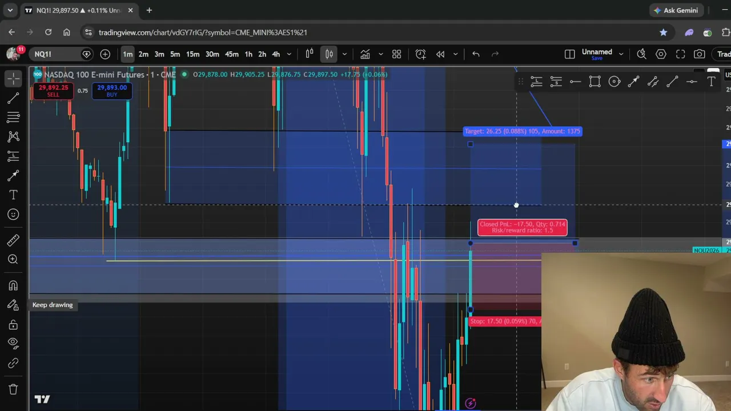Open the indicators menu
731x411 pixels.
click(365, 54)
